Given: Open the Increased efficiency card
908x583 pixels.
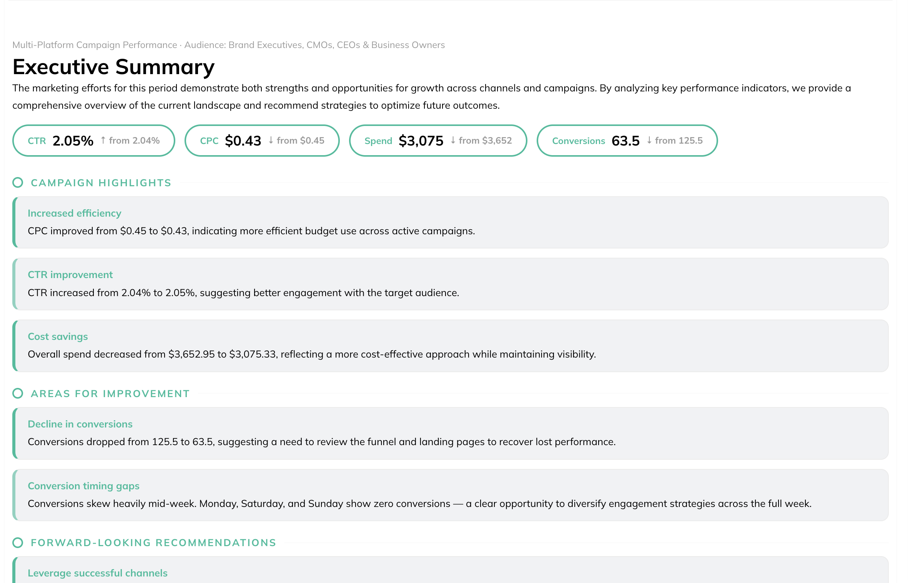Looking at the screenshot, I should click(451, 222).
